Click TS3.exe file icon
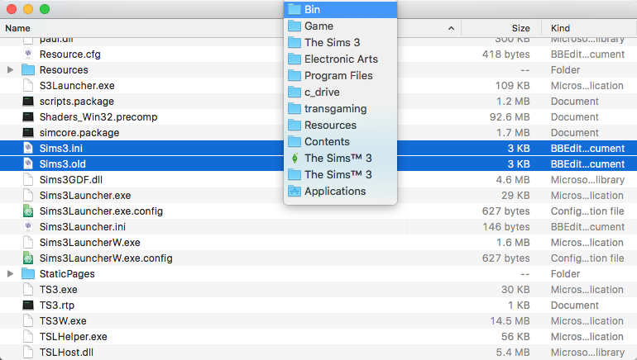Image resolution: width=637 pixels, height=360 pixels. click(28, 290)
